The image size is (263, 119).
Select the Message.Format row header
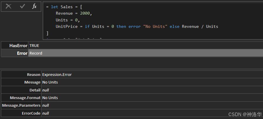[21, 98]
